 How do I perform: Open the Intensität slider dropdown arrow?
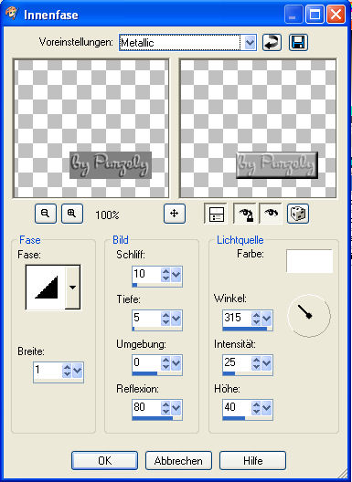click(x=266, y=363)
